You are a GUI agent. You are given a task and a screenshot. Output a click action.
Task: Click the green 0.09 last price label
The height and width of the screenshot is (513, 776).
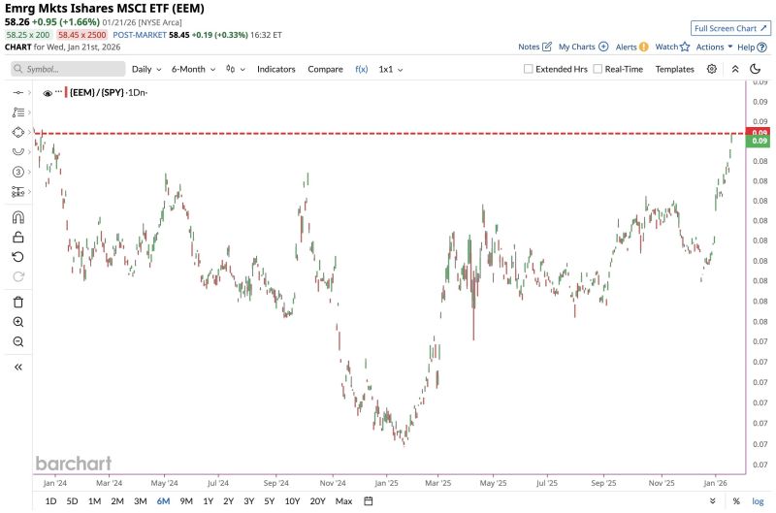point(760,141)
